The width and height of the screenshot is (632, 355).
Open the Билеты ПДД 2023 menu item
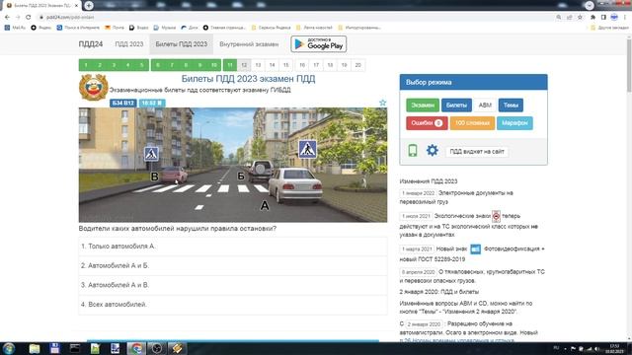[182, 43]
